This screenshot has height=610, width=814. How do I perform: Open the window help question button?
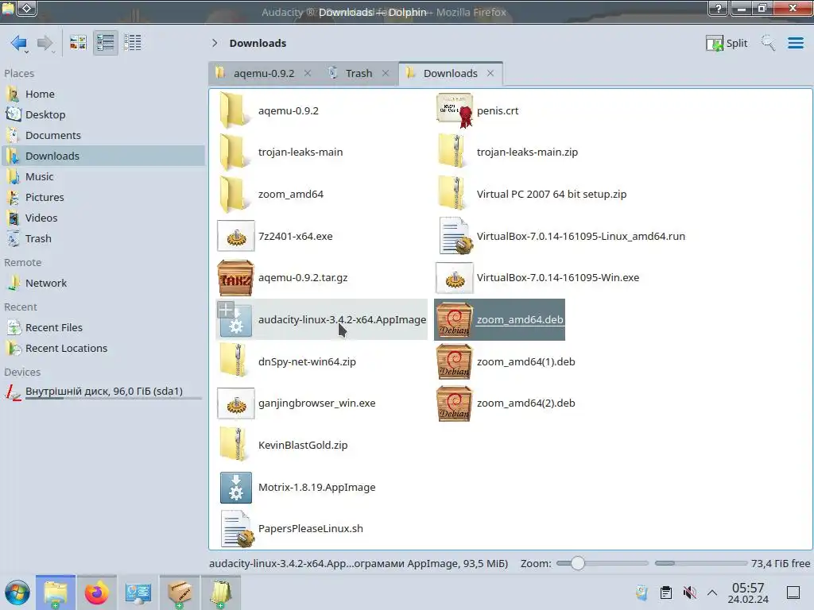[x=718, y=8]
